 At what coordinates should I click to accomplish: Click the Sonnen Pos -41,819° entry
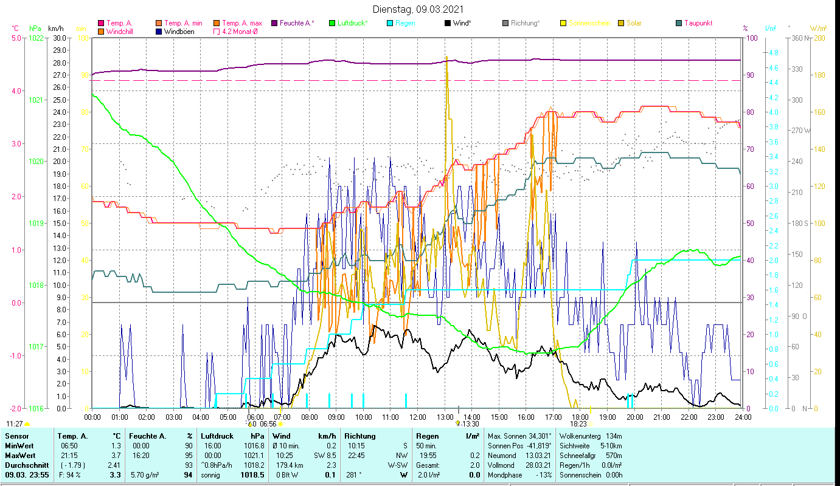[519, 445]
